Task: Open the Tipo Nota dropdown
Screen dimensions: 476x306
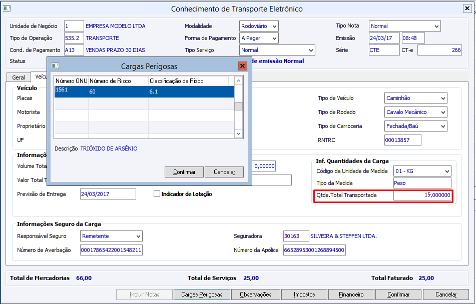Action: [436, 26]
